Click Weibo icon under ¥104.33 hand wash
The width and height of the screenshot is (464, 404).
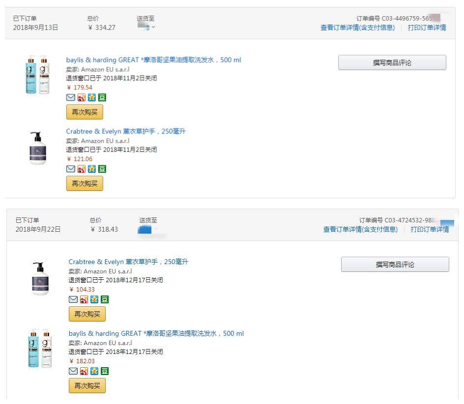tap(84, 299)
